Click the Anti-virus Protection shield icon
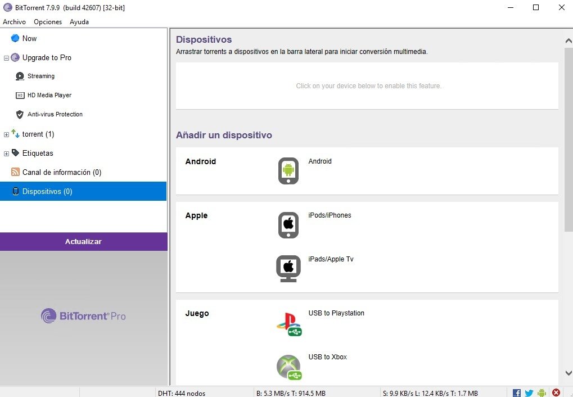Image resolution: width=573 pixels, height=397 pixels. pos(20,114)
